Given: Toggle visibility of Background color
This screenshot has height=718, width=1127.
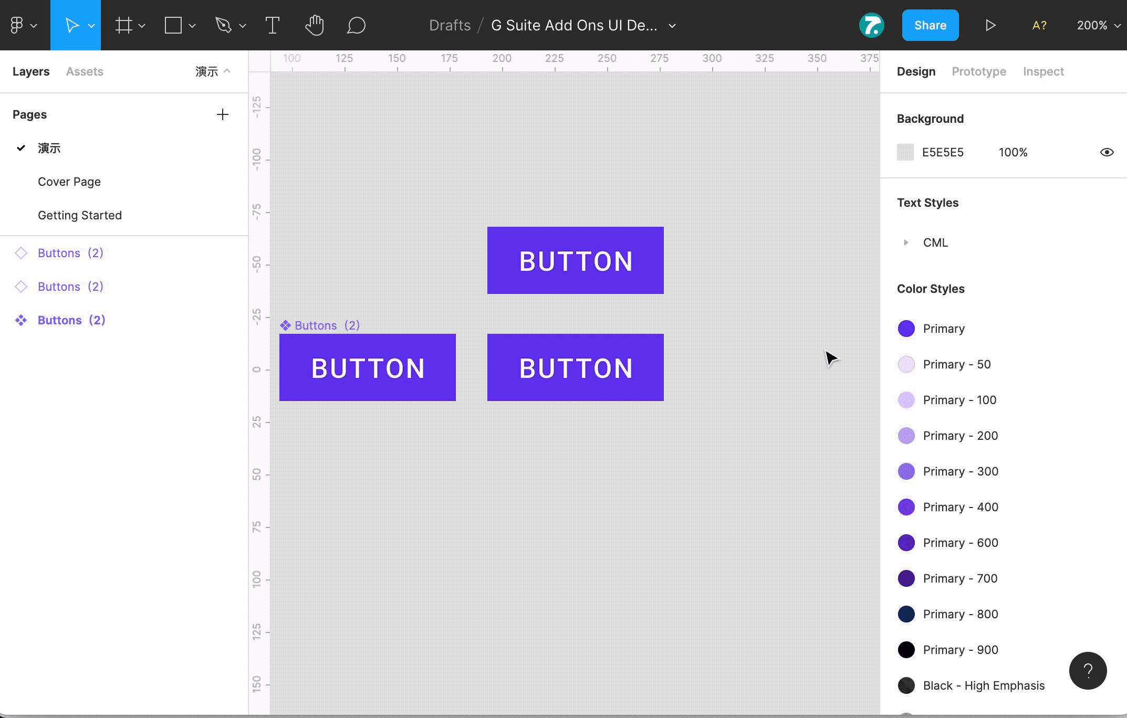Looking at the screenshot, I should pos(1107,152).
